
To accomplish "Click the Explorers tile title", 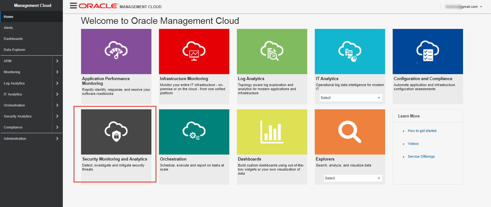I will [x=325, y=159].
